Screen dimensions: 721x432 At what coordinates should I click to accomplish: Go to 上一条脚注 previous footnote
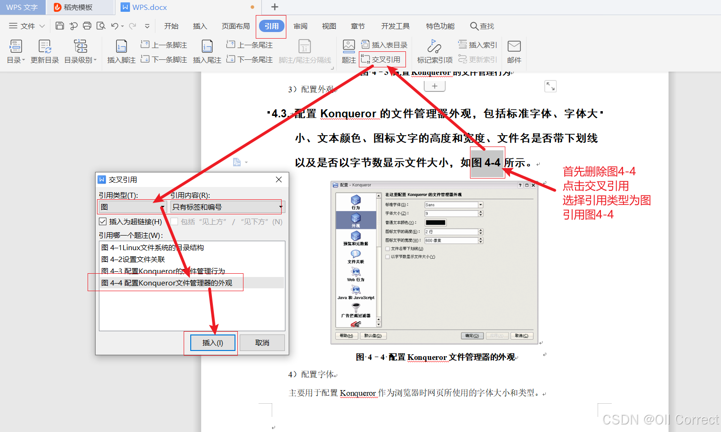click(x=164, y=45)
